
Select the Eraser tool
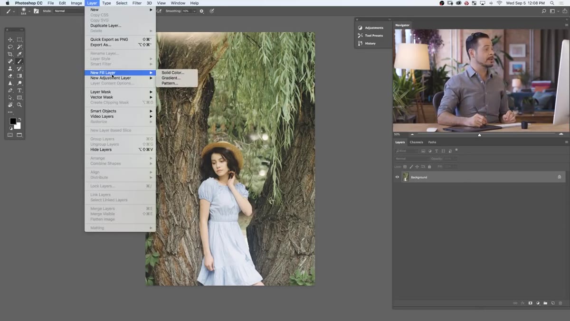click(x=10, y=76)
